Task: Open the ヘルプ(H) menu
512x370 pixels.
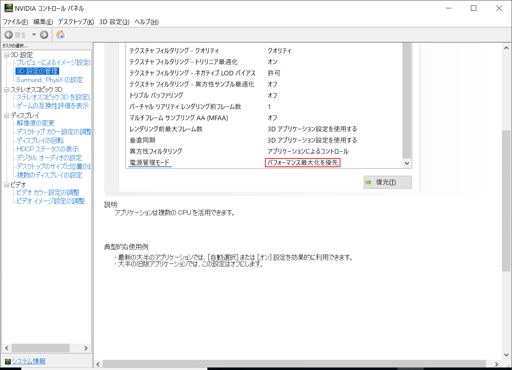Action: (x=146, y=22)
